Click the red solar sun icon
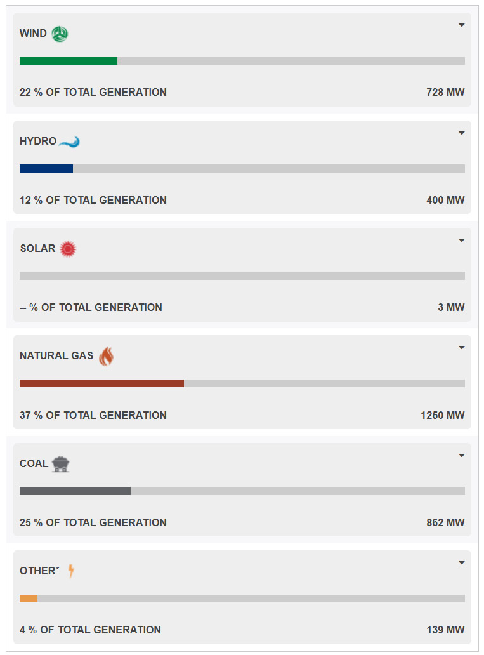 (x=68, y=249)
